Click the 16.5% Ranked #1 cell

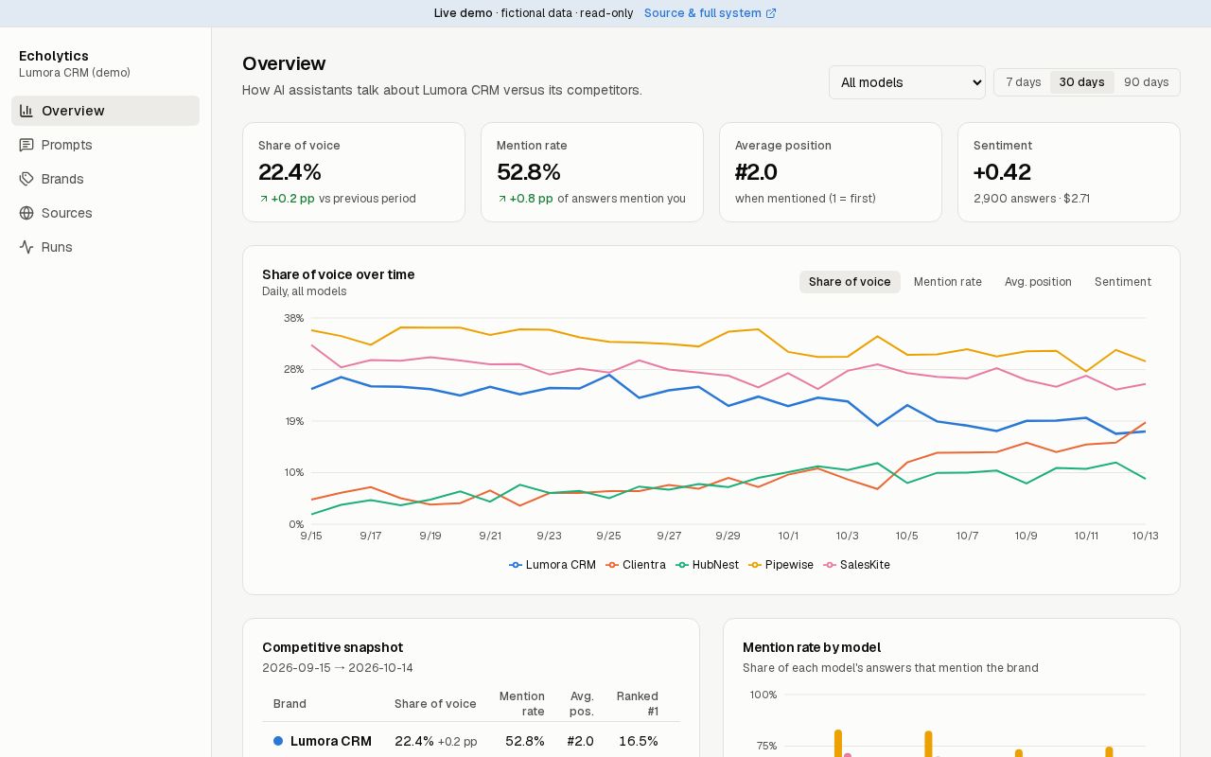click(639, 741)
